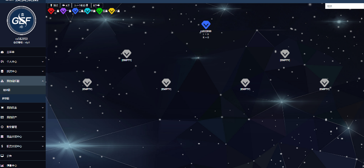Screen dimensions: 364x168
Task: Open the 推荐图 submenu item
Action: tap(23, 98)
